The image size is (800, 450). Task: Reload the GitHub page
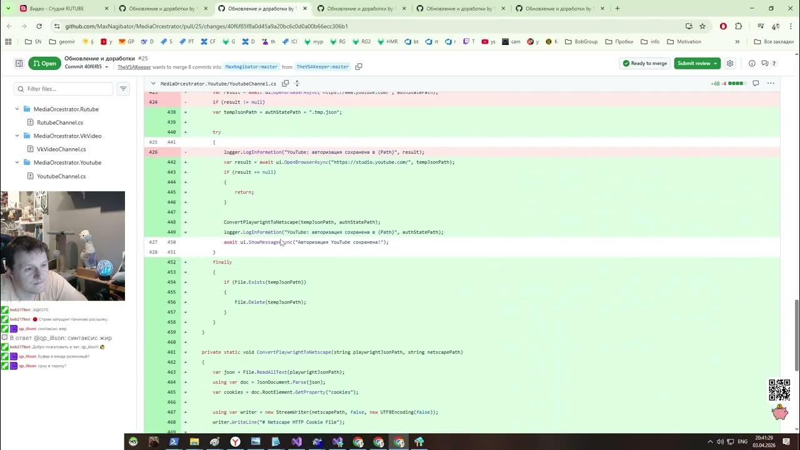tap(39, 26)
